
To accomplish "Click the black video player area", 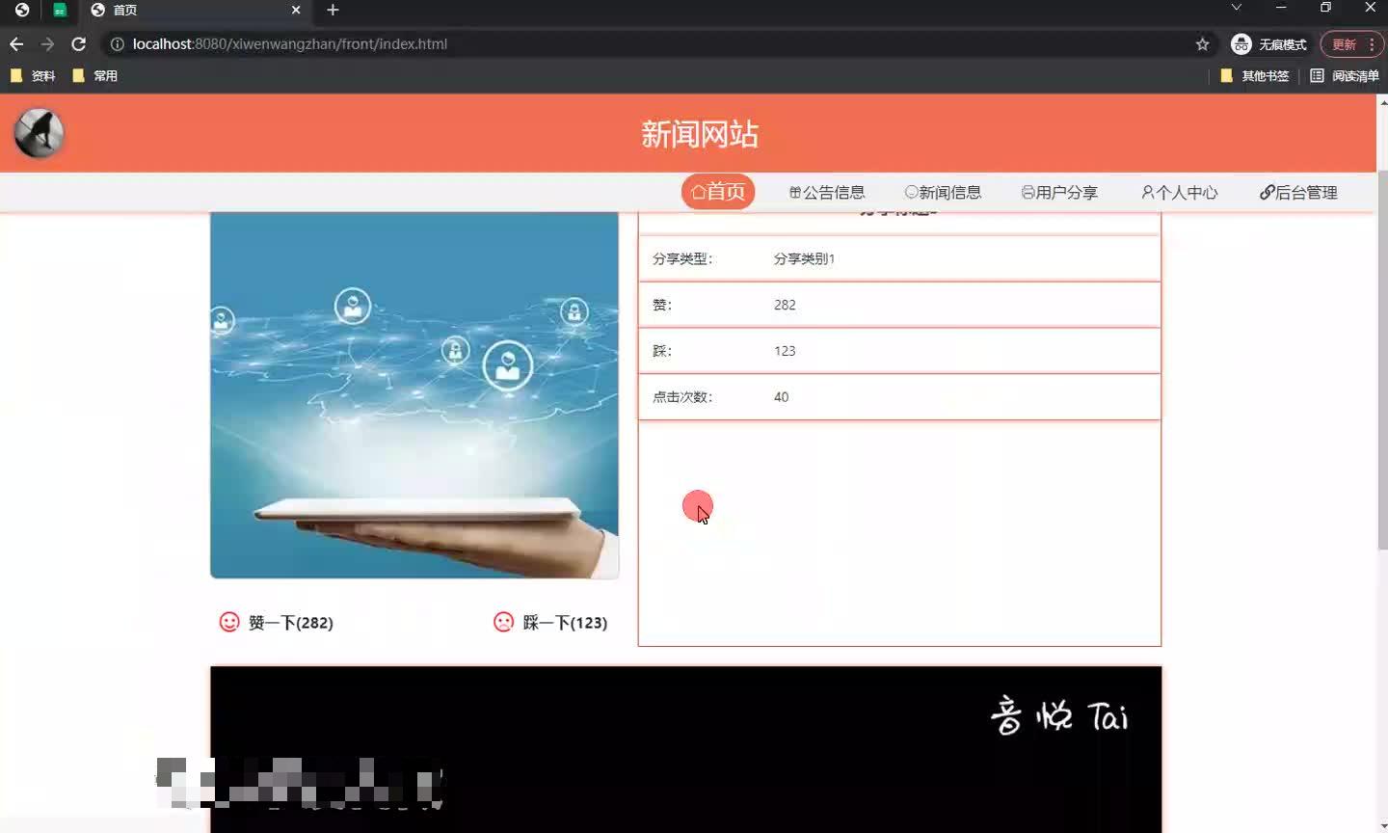I will (x=685, y=749).
